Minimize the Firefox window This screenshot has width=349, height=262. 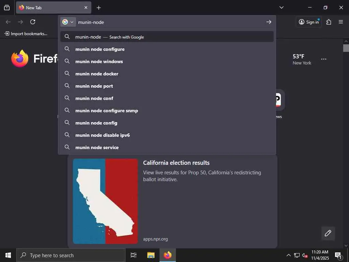(309, 8)
